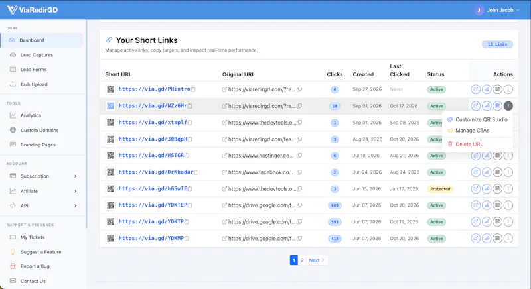Copy original facebook URL of DrKhadar row
Screen dimensions: 531x289
(299, 172)
